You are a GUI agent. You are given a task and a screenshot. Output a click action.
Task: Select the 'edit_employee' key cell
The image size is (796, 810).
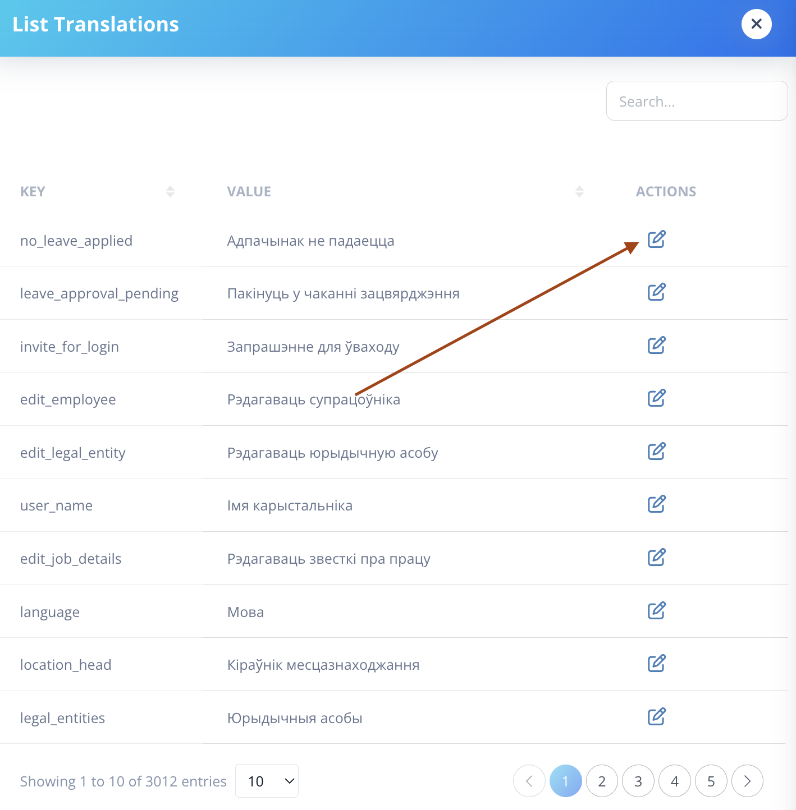tap(68, 399)
